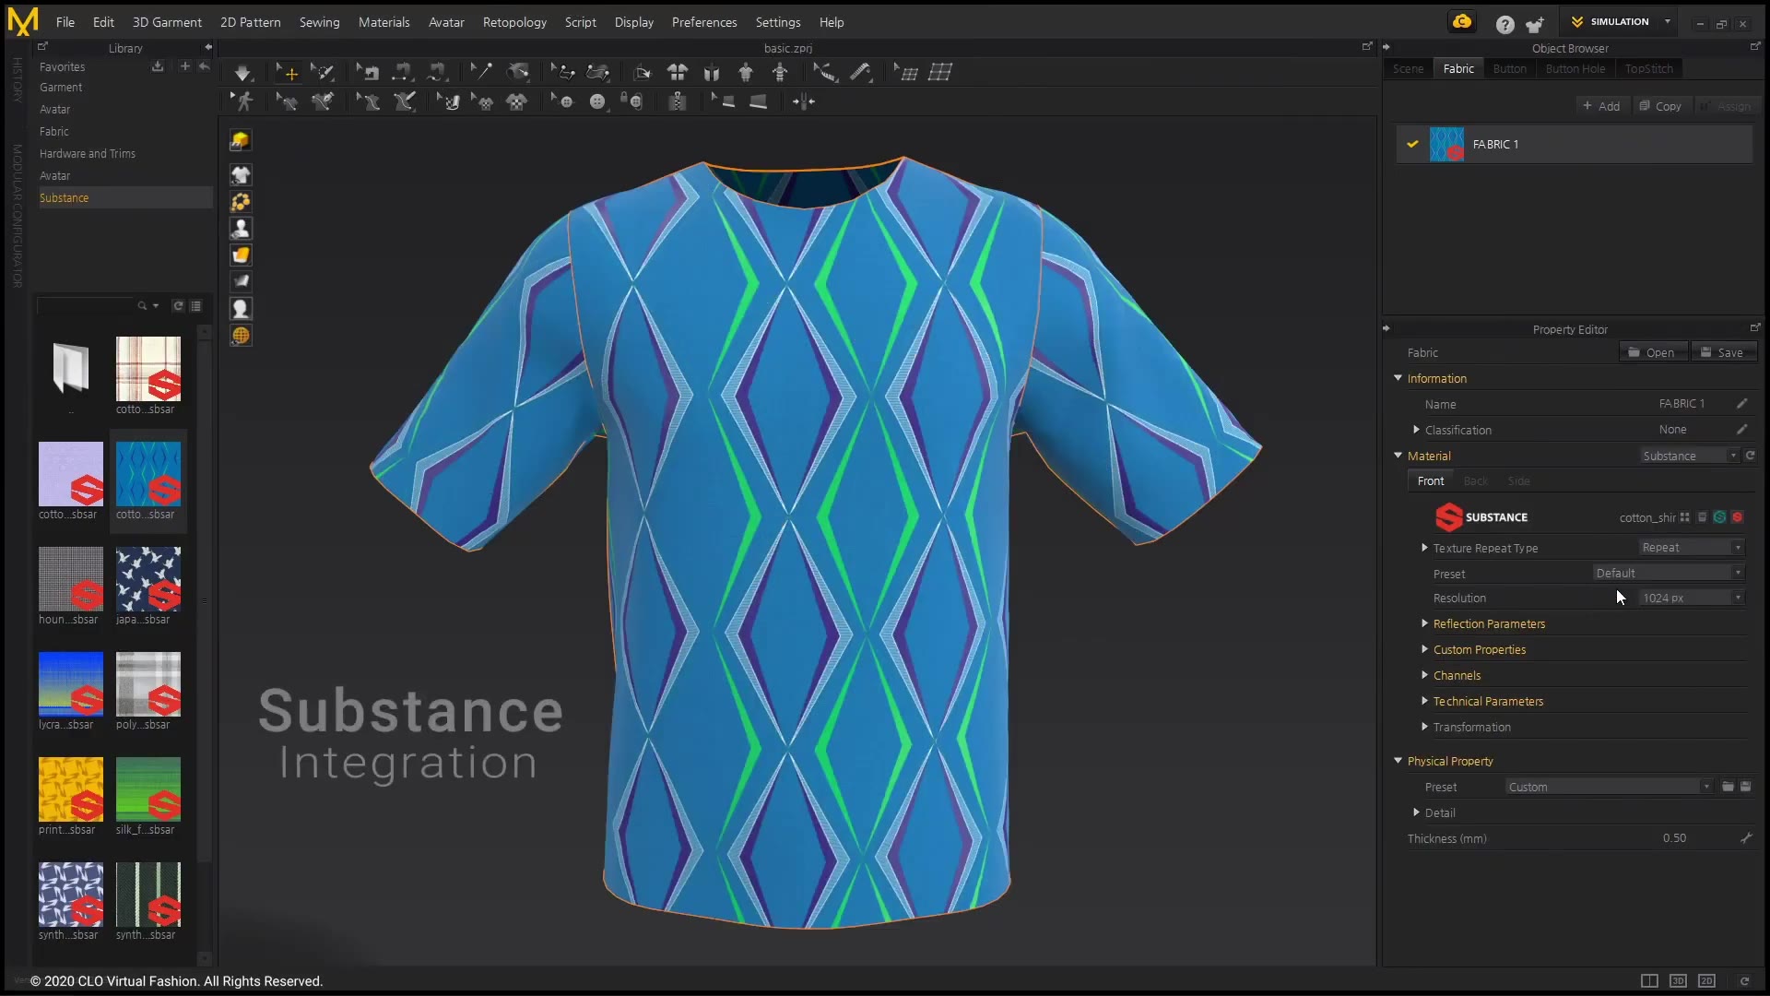Click the Save fabric button
The height and width of the screenshot is (996, 1770).
[1723, 352]
